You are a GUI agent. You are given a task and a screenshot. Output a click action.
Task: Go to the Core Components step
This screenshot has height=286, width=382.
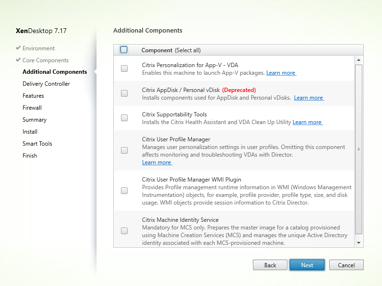pyautogui.click(x=46, y=60)
